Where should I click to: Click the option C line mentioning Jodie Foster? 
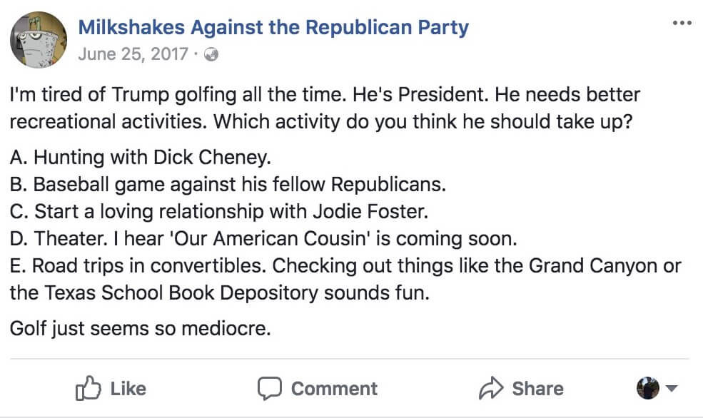pos(219,211)
